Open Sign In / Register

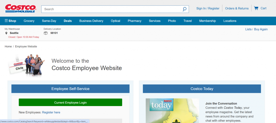click(208, 8)
